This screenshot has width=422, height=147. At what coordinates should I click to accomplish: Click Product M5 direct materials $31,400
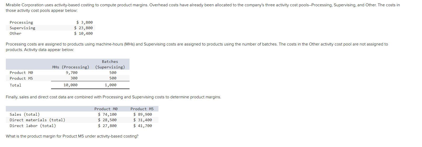[143, 120]
